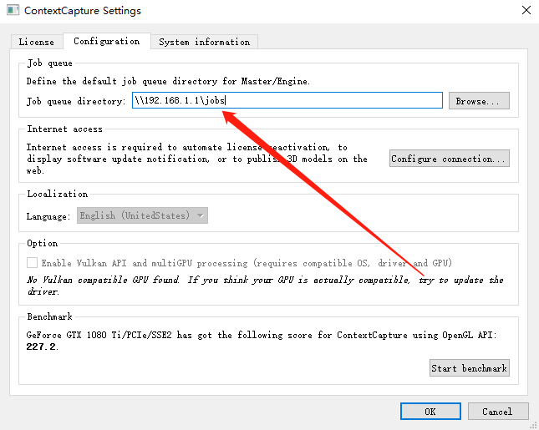The height and width of the screenshot is (430, 539).
Task: Click the Job queue directory text field
Action: [x=287, y=101]
